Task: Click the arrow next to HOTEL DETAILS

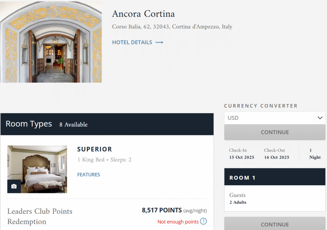Action: [x=159, y=42]
